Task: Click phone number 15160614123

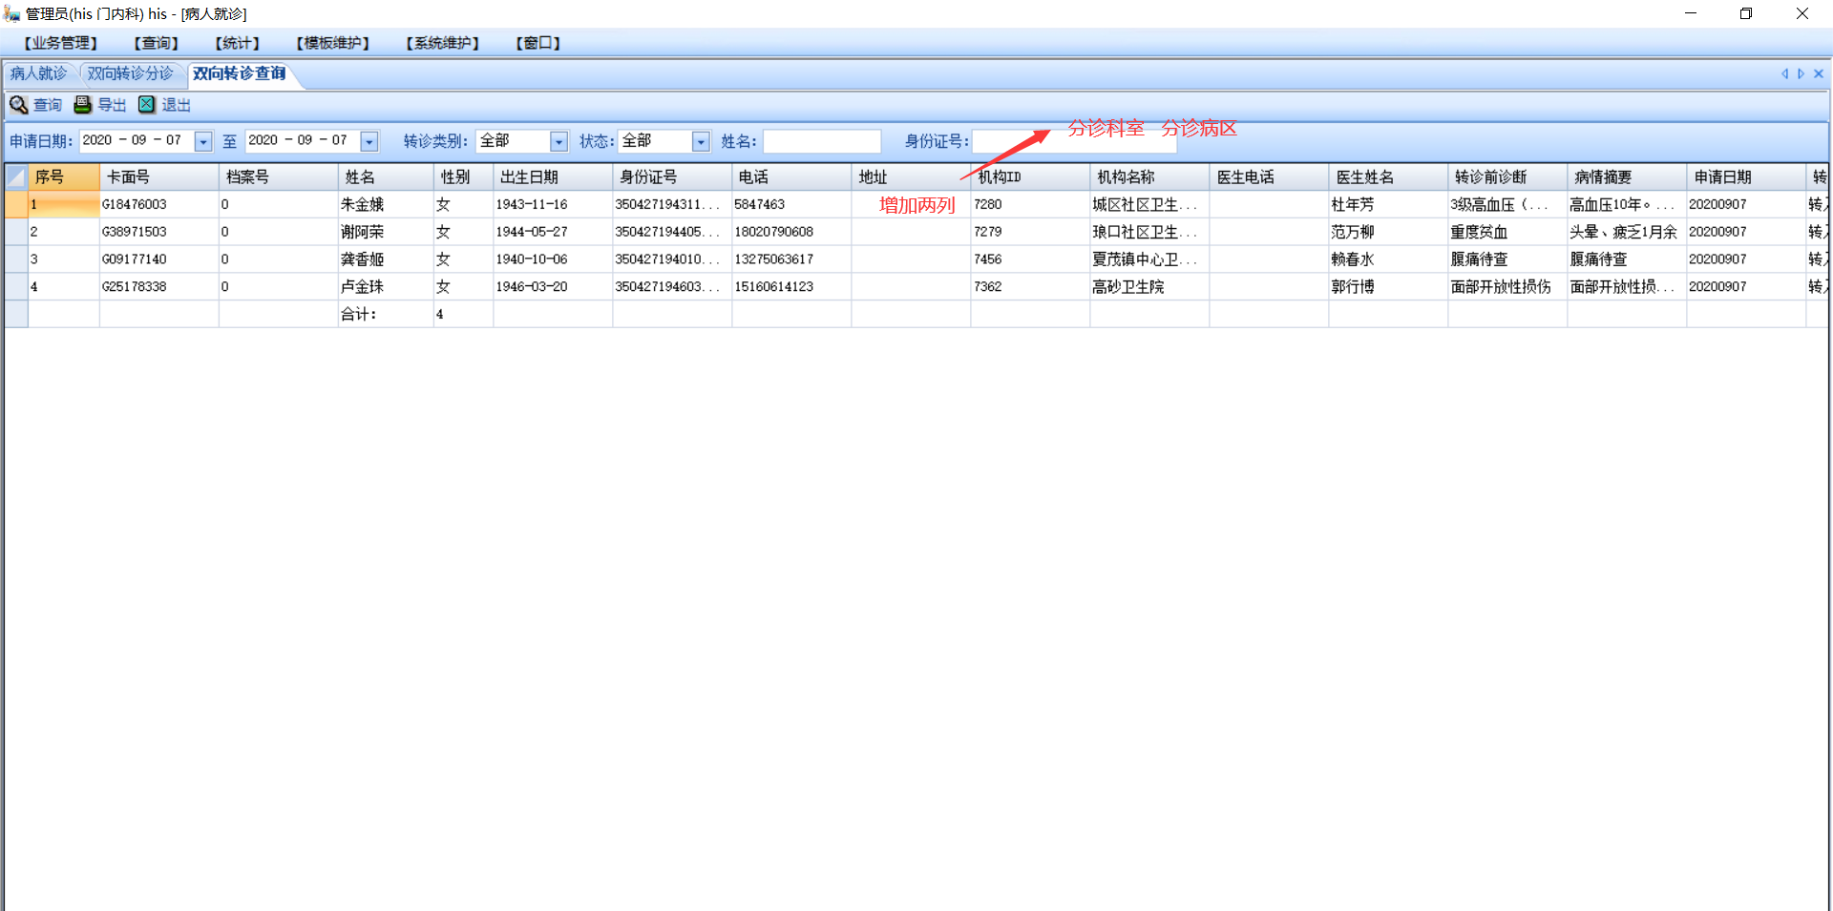Action: click(774, 287)
